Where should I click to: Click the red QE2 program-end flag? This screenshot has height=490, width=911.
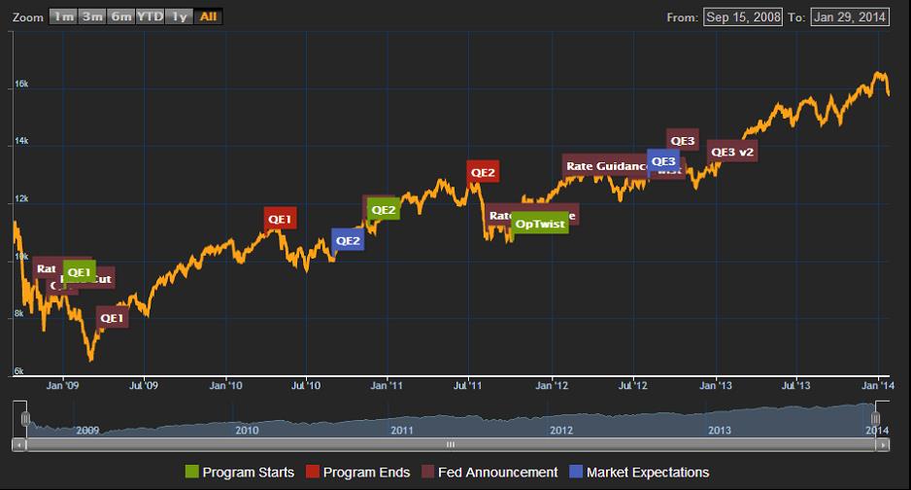click(483, 171)
